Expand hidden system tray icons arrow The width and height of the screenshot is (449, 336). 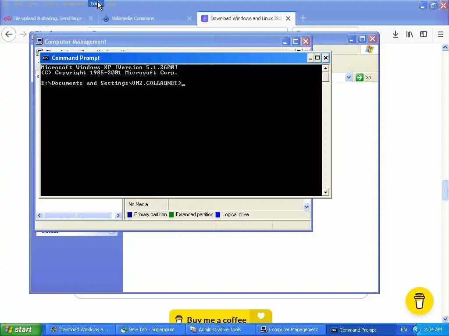(416, 330)
